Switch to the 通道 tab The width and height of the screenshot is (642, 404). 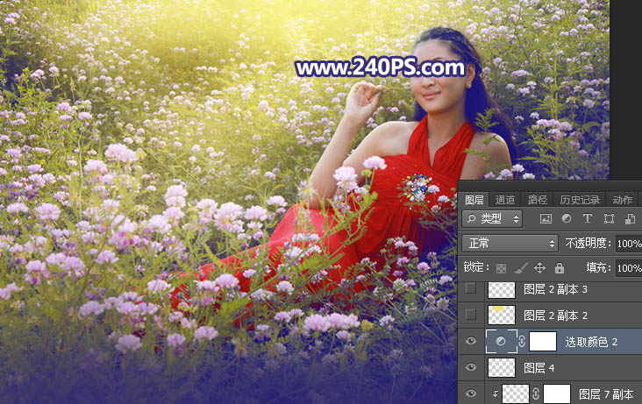[505, 200]
